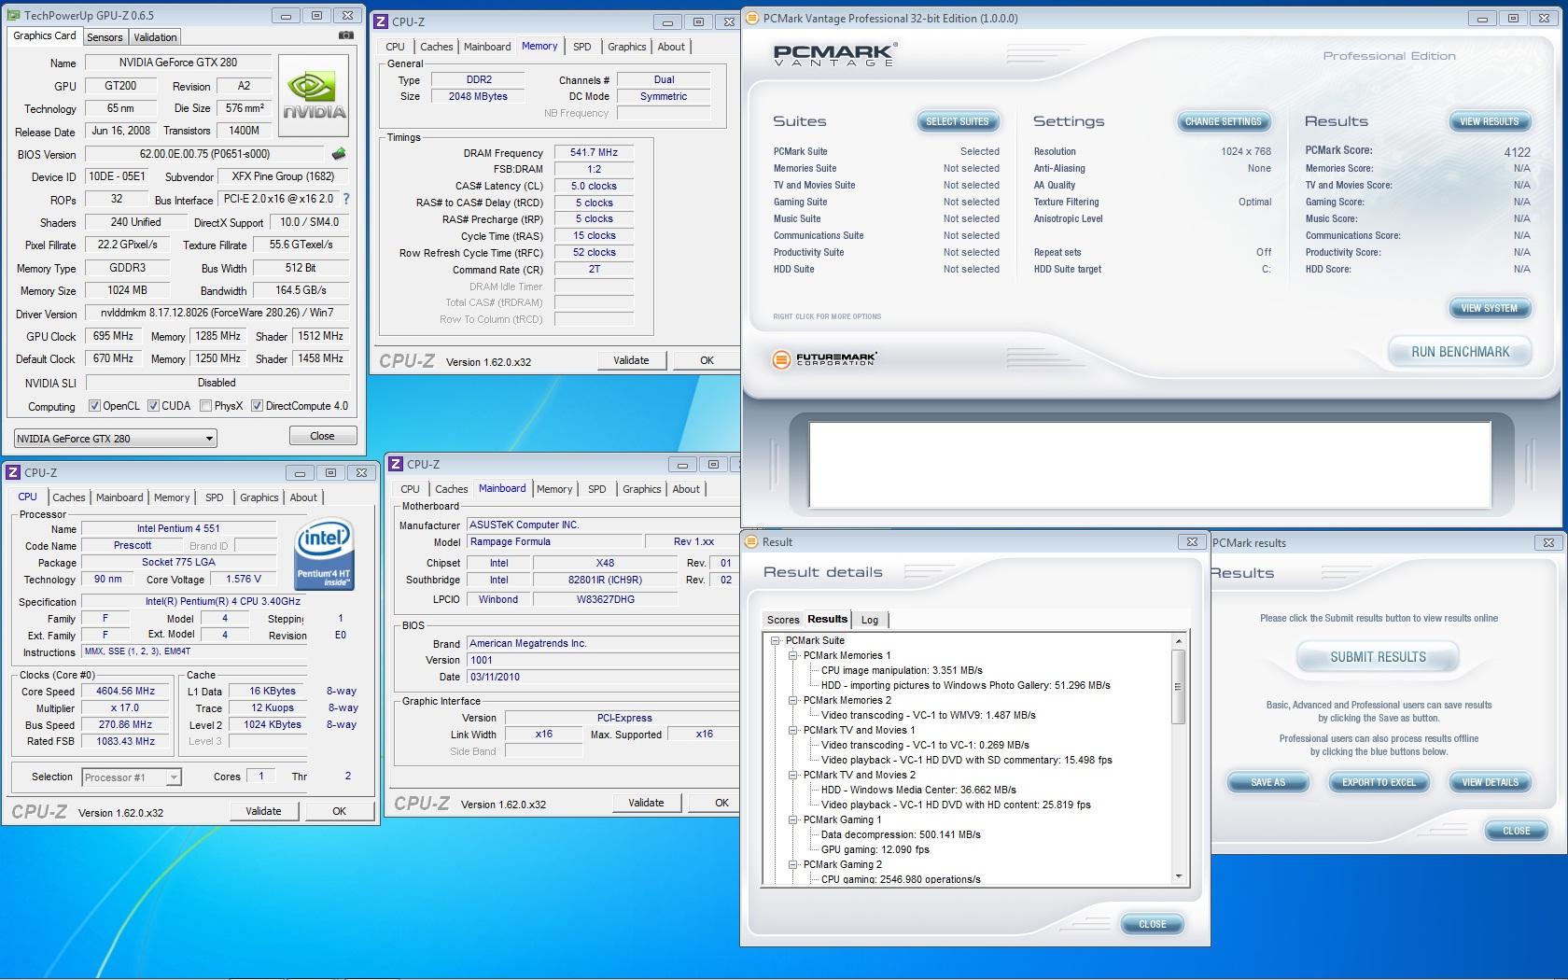
Task: Switch to the Validation tab in GPU-Z
Action: (155, 37)
